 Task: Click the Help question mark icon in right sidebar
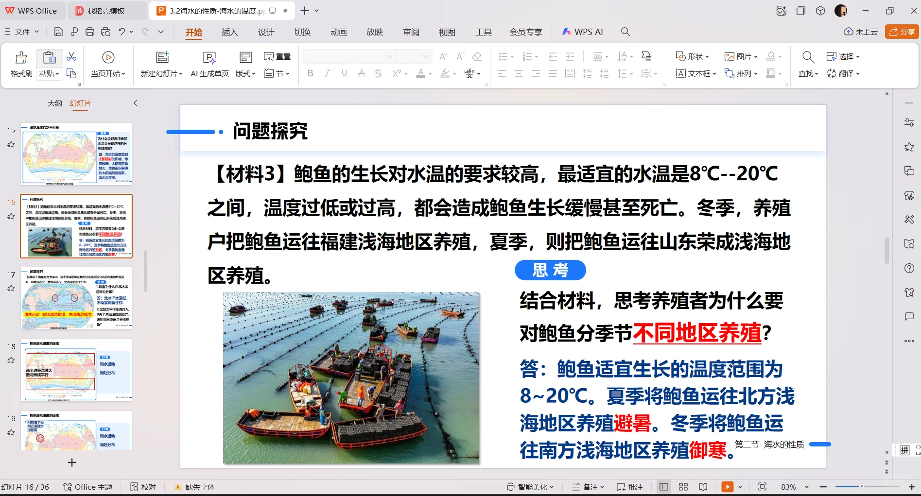[x=909, y=268]
